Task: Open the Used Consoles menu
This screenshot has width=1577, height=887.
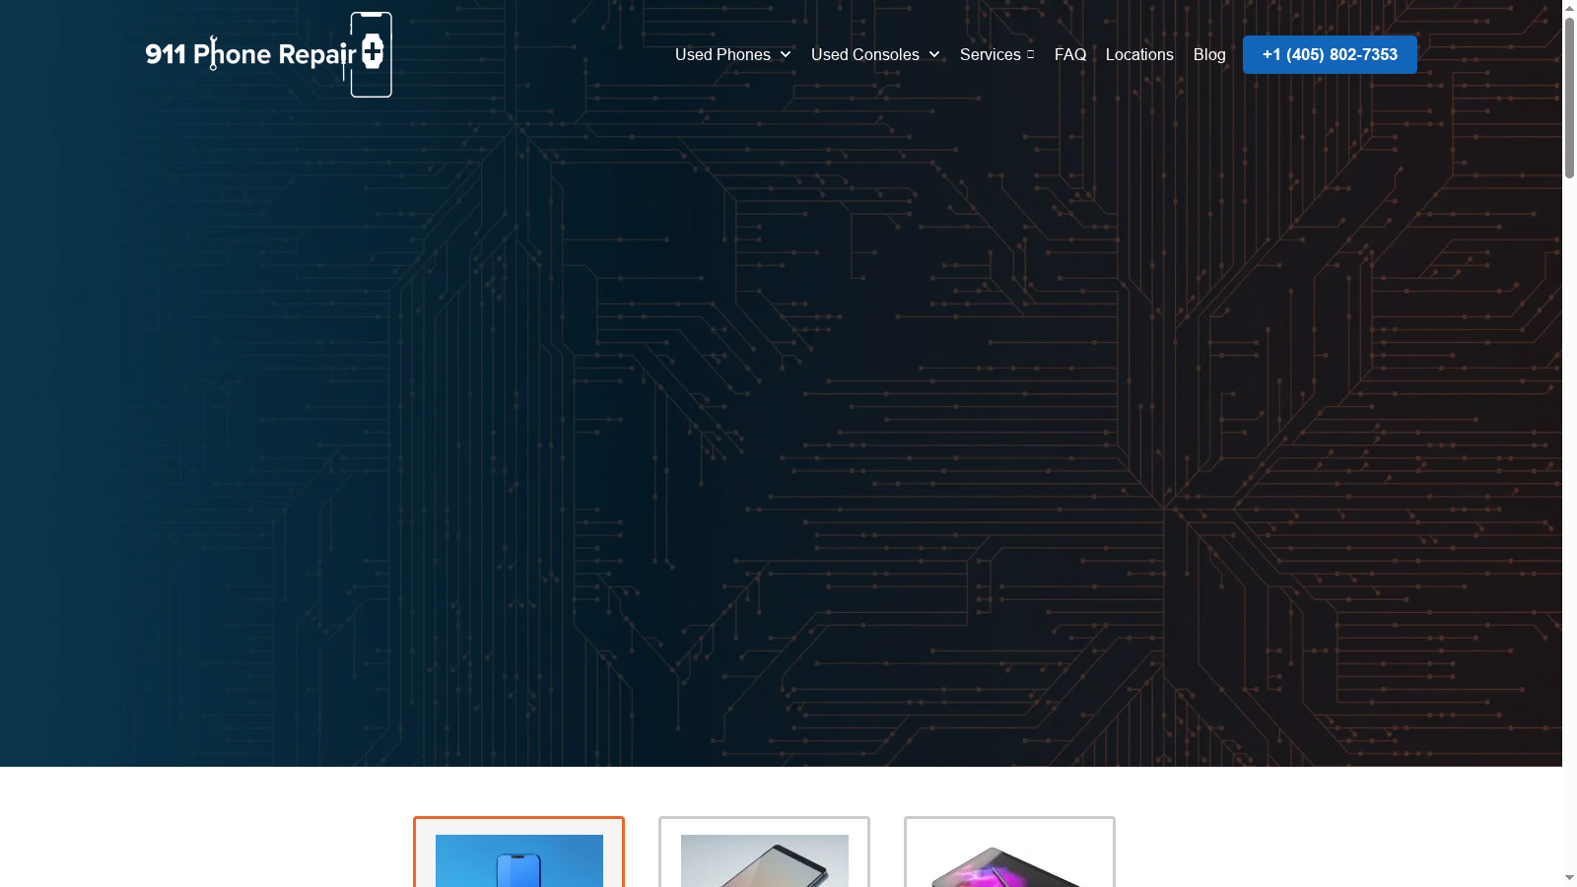Action: 864,55
